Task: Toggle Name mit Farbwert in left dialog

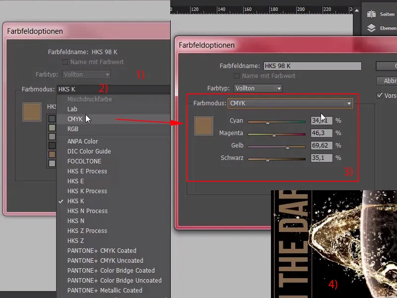Action: (x=65, y=62)
